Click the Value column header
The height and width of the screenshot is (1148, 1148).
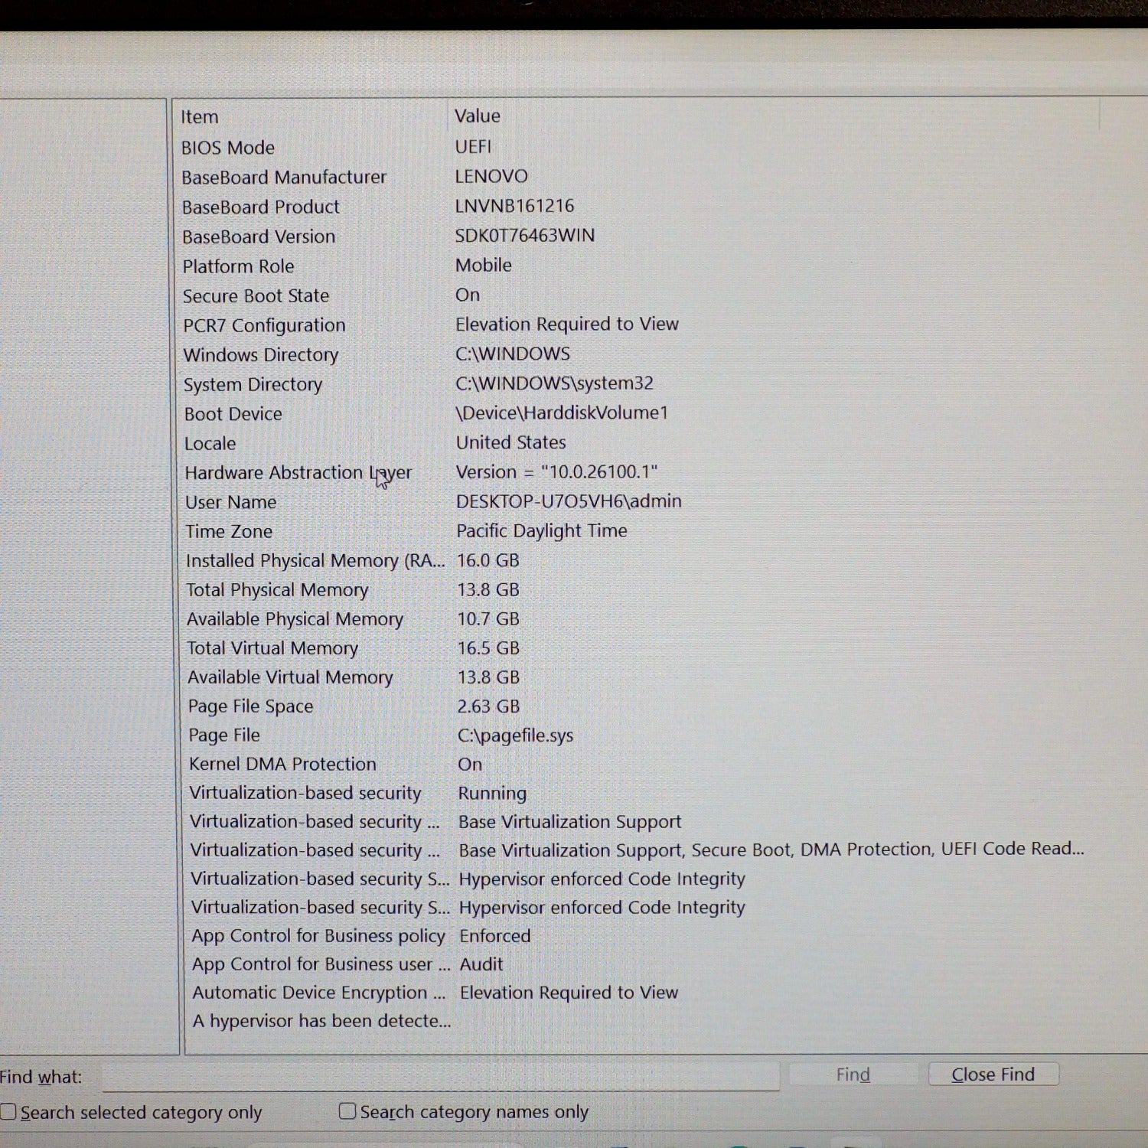478,116
